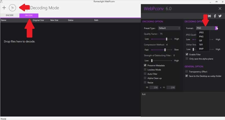This screenshot has width=225, height=120.
Task: Enable the Transparency Effect checkbox
Action: [186, 71]
